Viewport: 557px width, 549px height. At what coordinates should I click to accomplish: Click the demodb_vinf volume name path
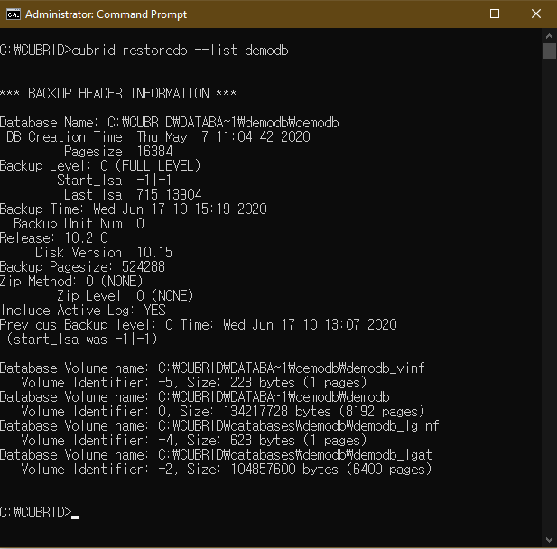tap(291, 368)
